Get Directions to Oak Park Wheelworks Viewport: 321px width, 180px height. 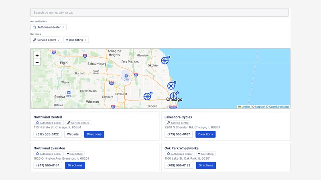206,165
